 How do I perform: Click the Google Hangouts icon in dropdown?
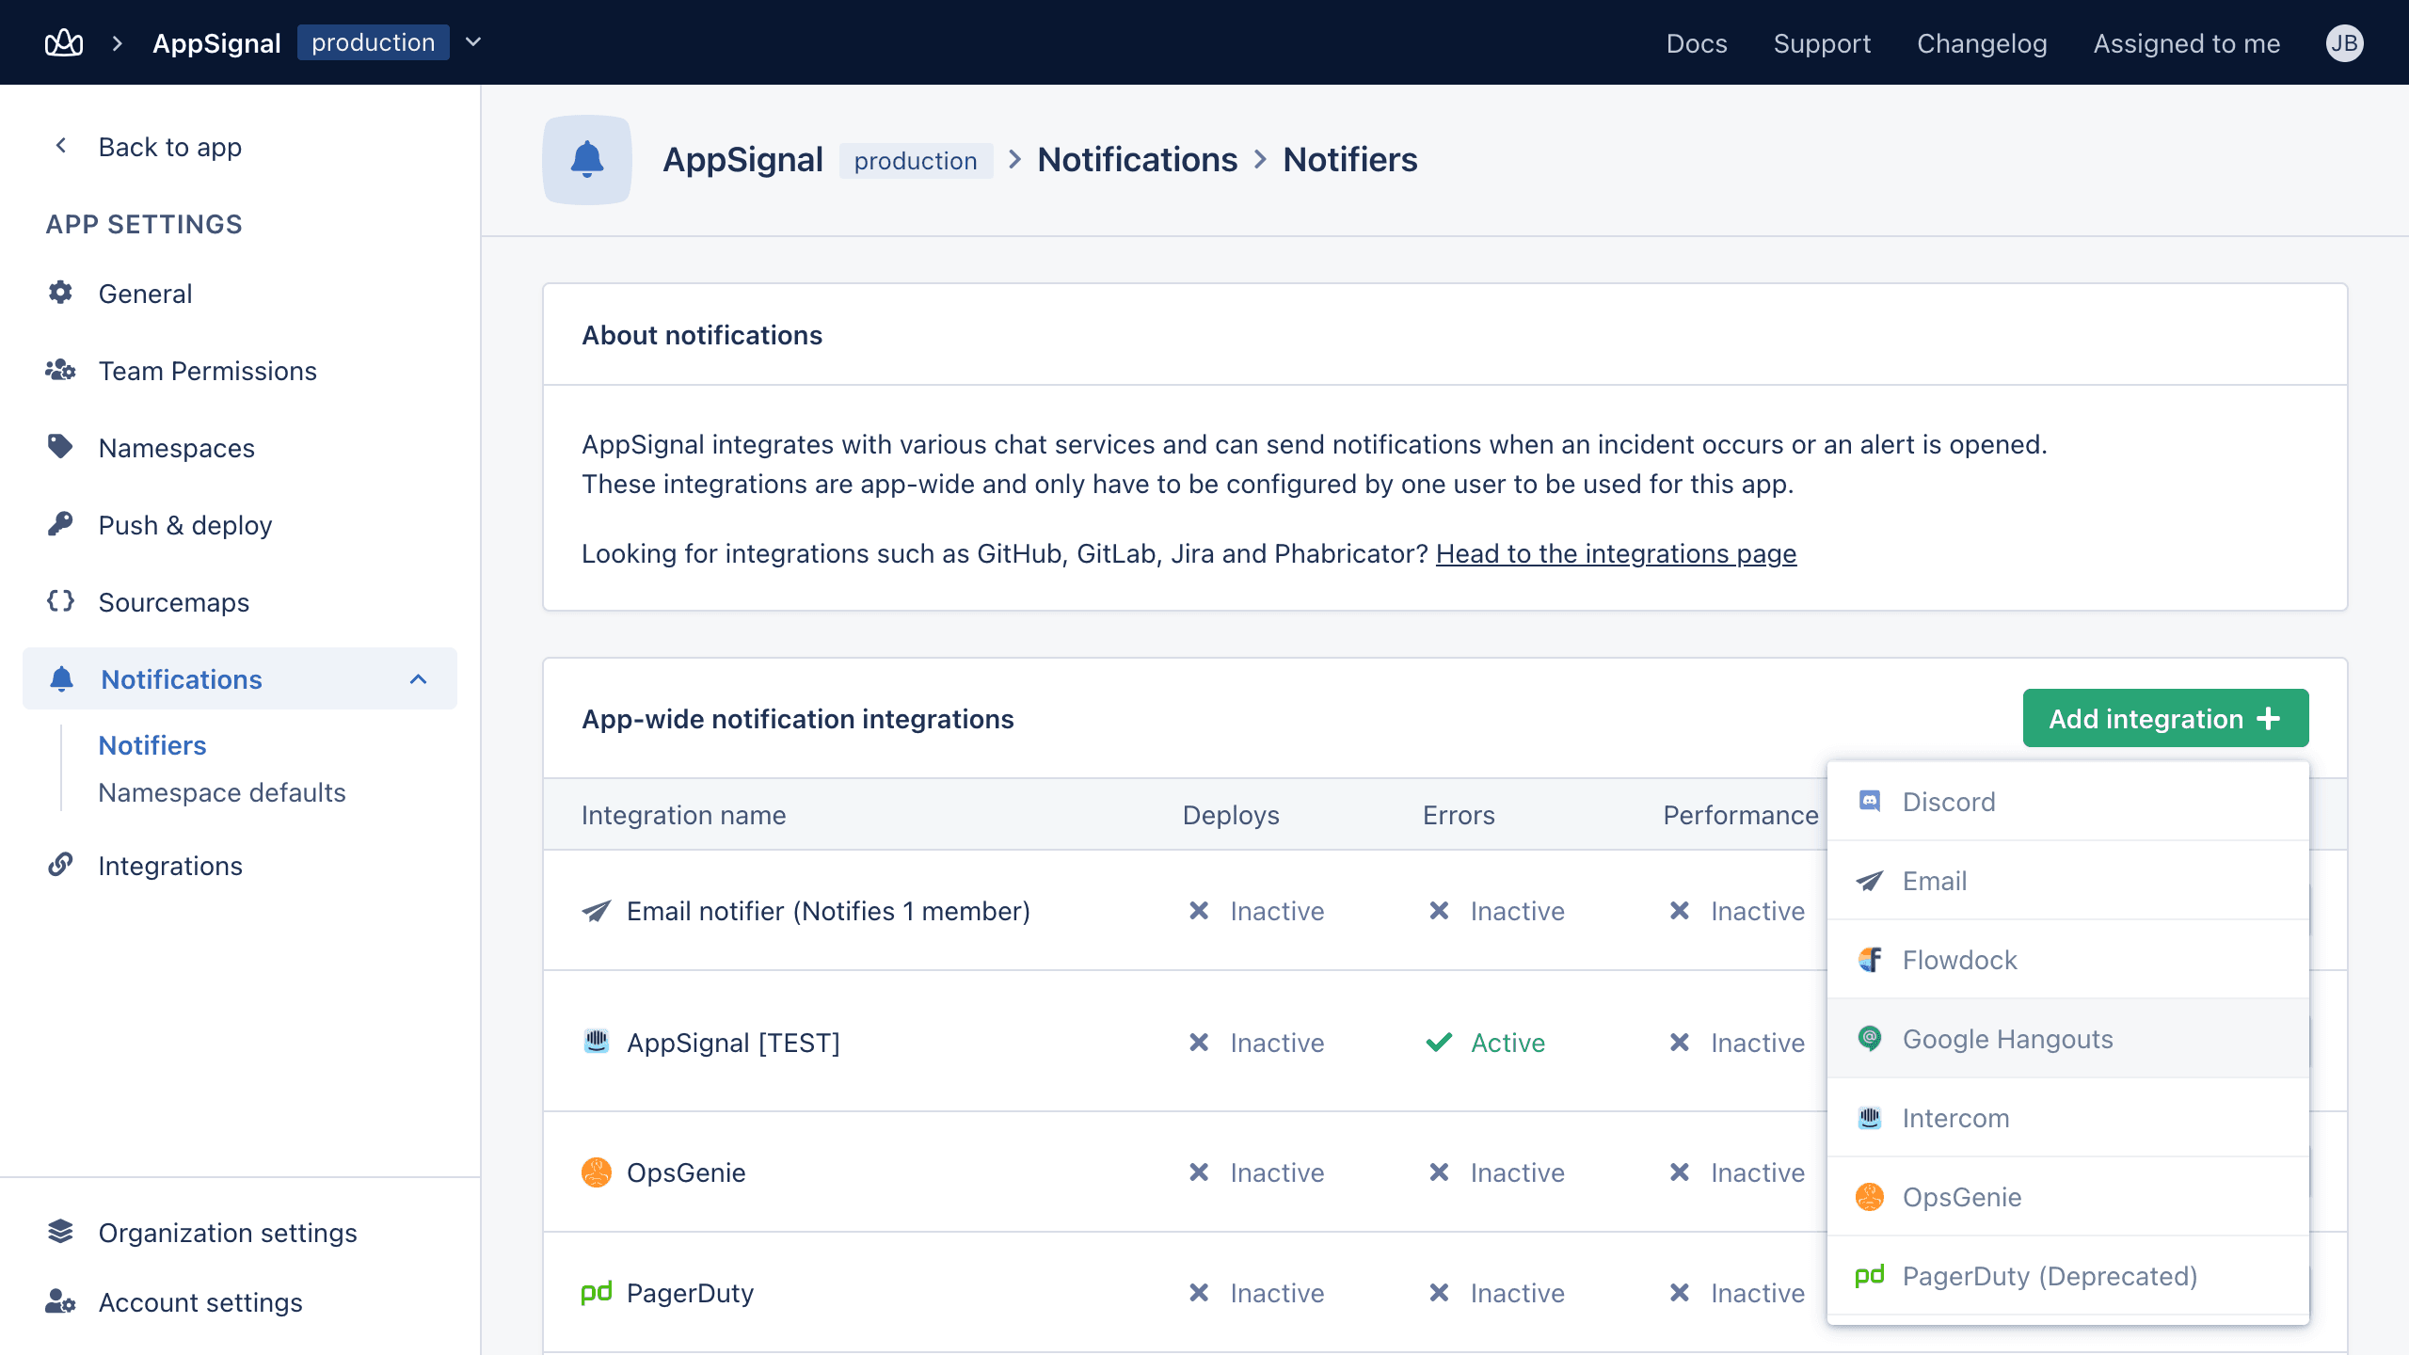(x=1870, y=1039)
